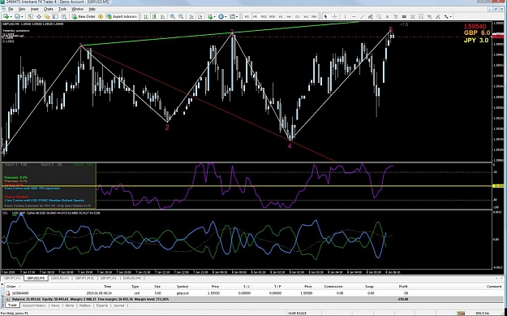The width and height of the screenshot is (507, 316).
Task: Sort orders by Profit column
Action: tap(403, 287)
